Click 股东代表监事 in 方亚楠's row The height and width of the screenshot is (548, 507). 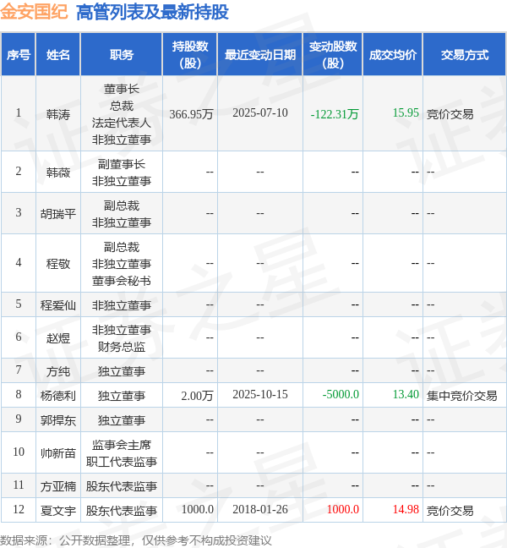click(121, 486)
